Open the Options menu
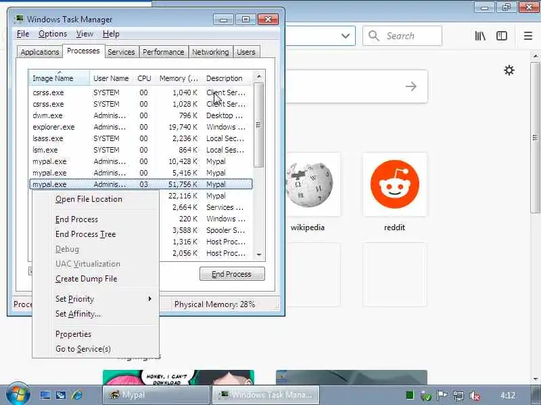541x405 pixels. (x=53, y=34)
